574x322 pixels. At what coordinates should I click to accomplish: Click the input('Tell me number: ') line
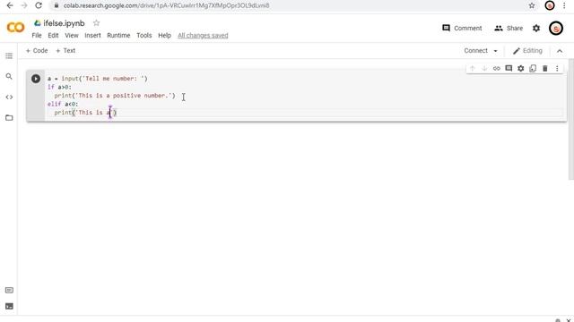98,79
